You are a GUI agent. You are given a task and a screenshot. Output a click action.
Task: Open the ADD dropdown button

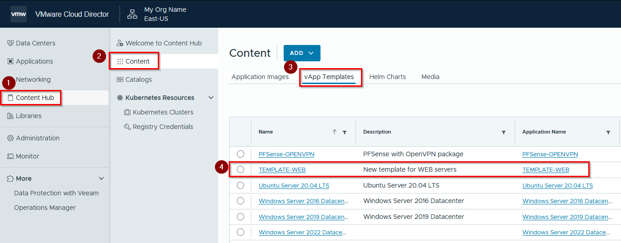point(302,53)
